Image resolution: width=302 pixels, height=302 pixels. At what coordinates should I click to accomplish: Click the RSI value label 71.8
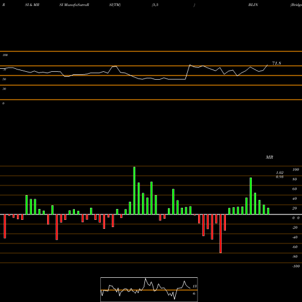[x=277, y=63]
